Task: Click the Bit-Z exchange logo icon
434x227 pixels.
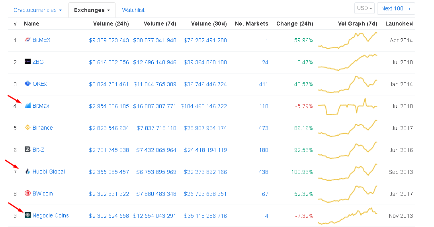Action: point(27,149)
